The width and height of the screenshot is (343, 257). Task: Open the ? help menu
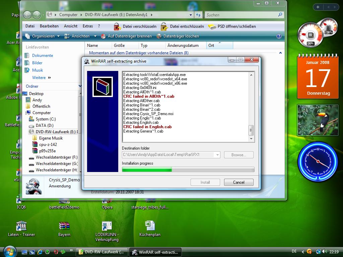tap(99, 26)
